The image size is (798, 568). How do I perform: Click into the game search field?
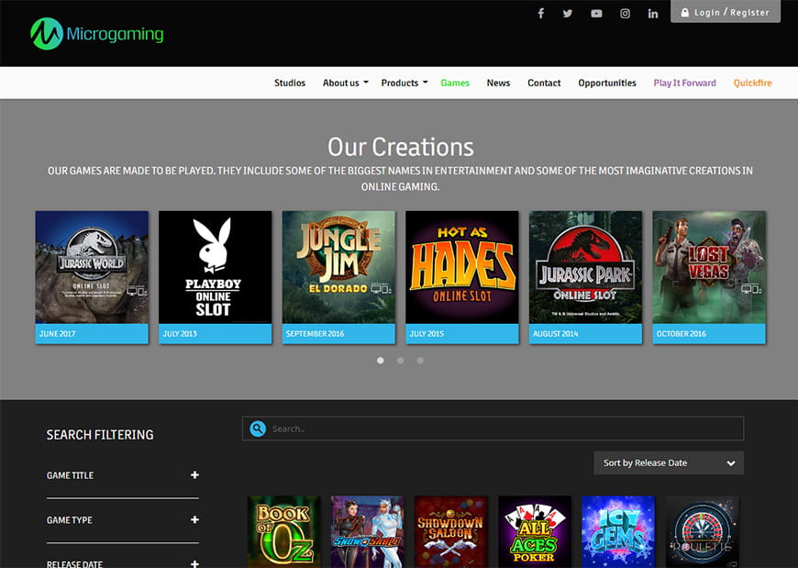[x=504, y=429]
